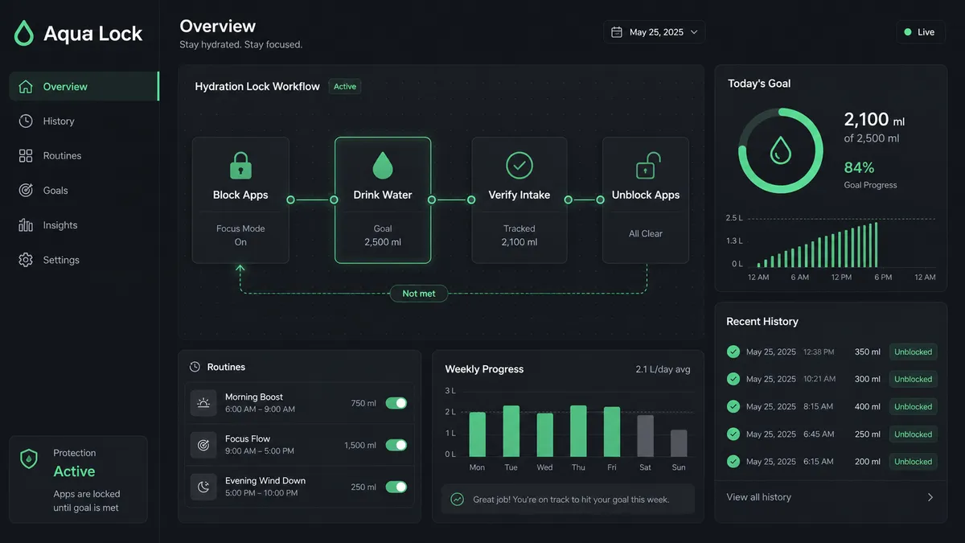Image resolution: width=965 pixels, height=543 pixels.
Task: Click the sunrise icon for Morning Boost
Action: [203, 403]
